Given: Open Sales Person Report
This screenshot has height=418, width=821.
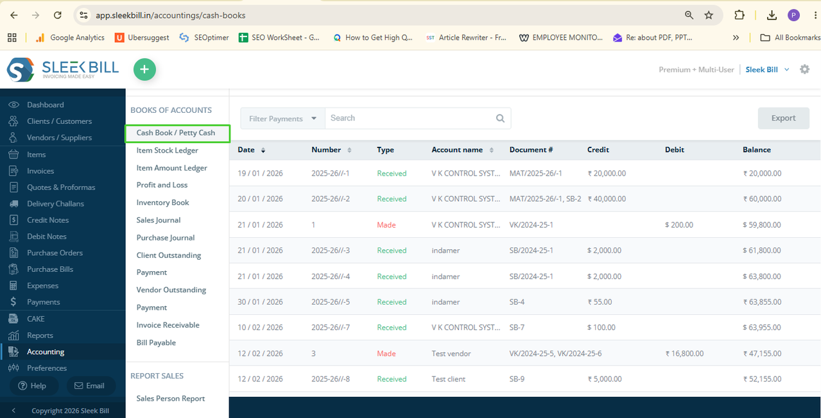Looking at the screenshot, I should coord(170,398).
